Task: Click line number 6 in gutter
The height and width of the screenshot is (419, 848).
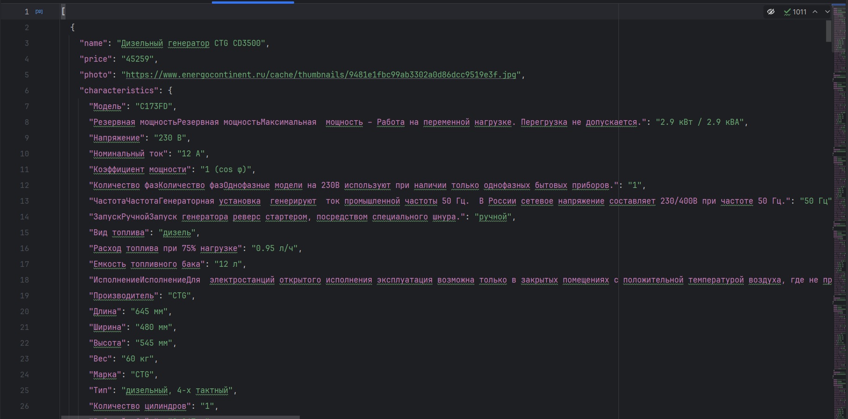Action: [26, 90]
